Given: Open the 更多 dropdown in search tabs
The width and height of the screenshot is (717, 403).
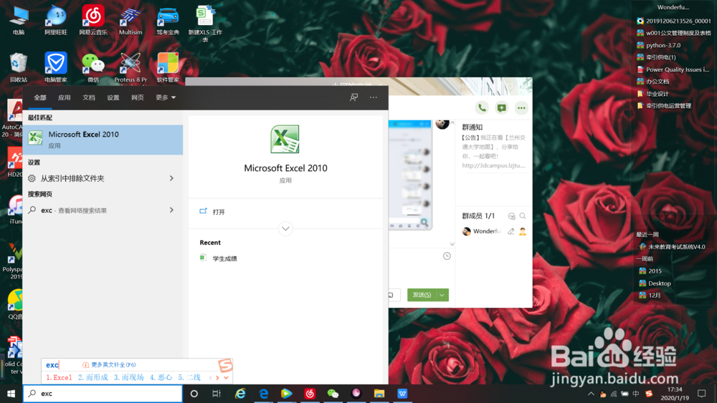Looking at the screenshot, I should click(166, 97).
